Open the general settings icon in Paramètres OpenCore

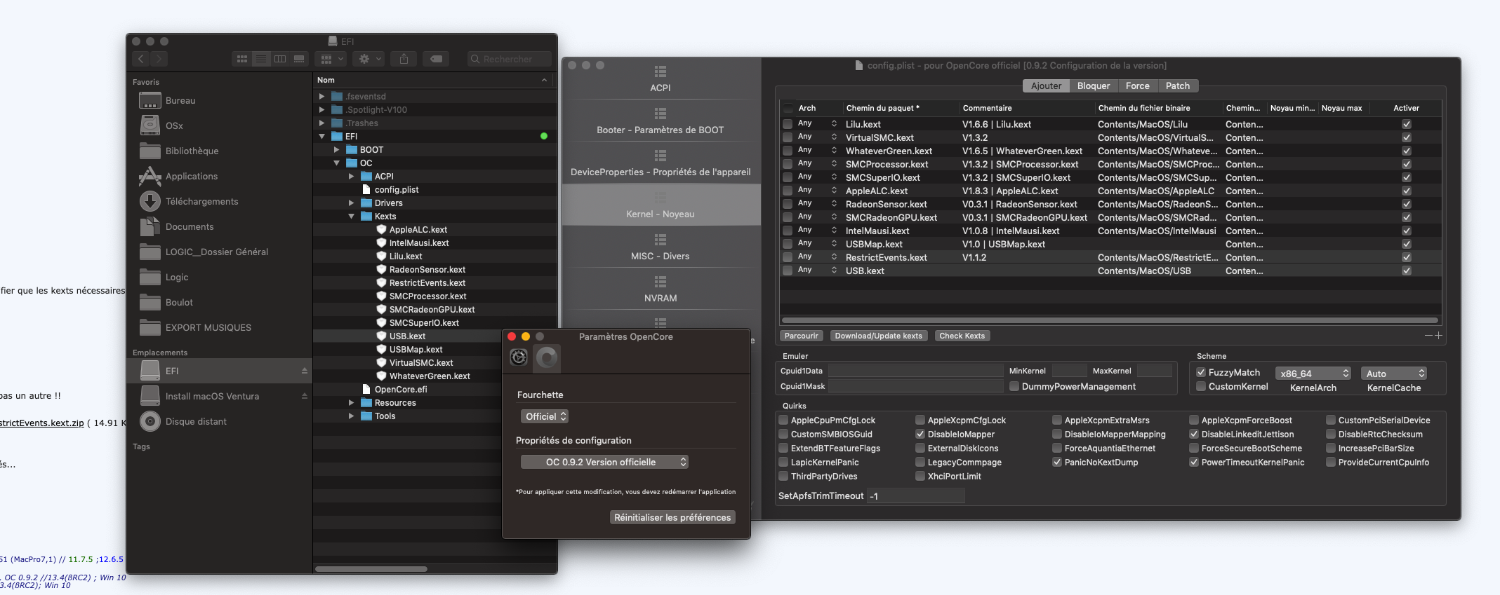tap(519, 357)
